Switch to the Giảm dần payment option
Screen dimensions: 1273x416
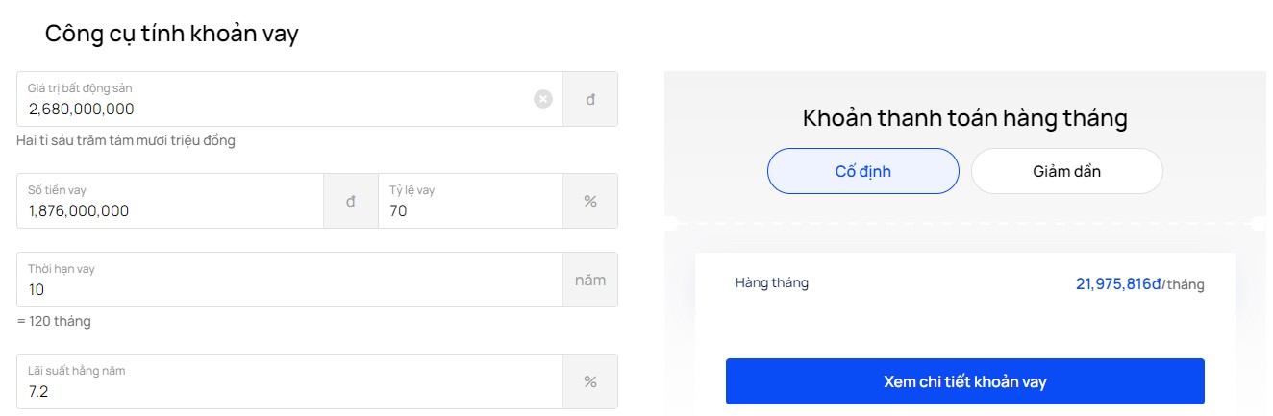[1067, 171]
